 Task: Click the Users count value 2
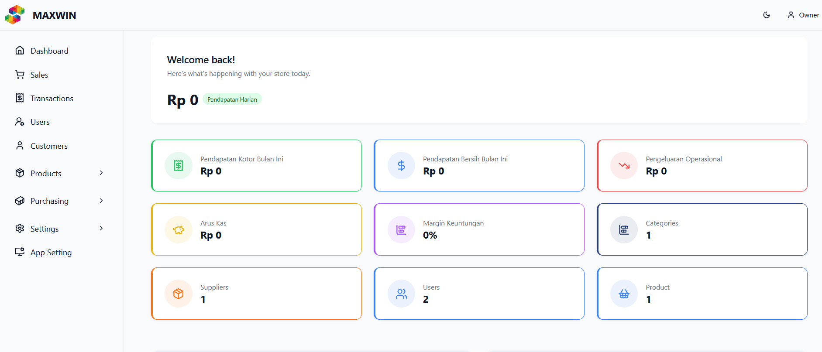[x=426, y=300]
